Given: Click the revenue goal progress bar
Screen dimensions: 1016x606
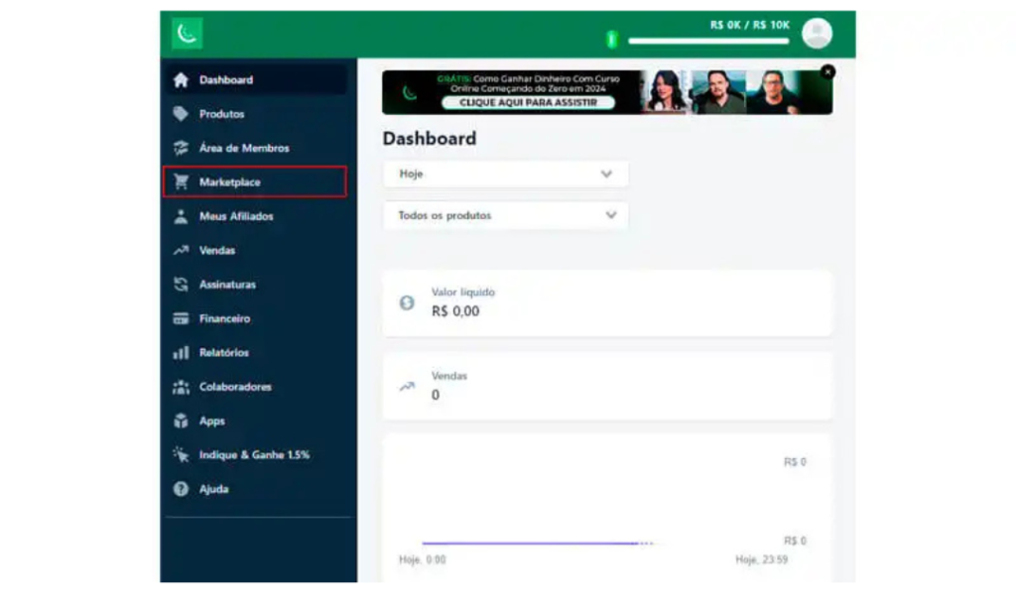Looking at the screenshot, I should pyautogui.click(x=708, y=42).
